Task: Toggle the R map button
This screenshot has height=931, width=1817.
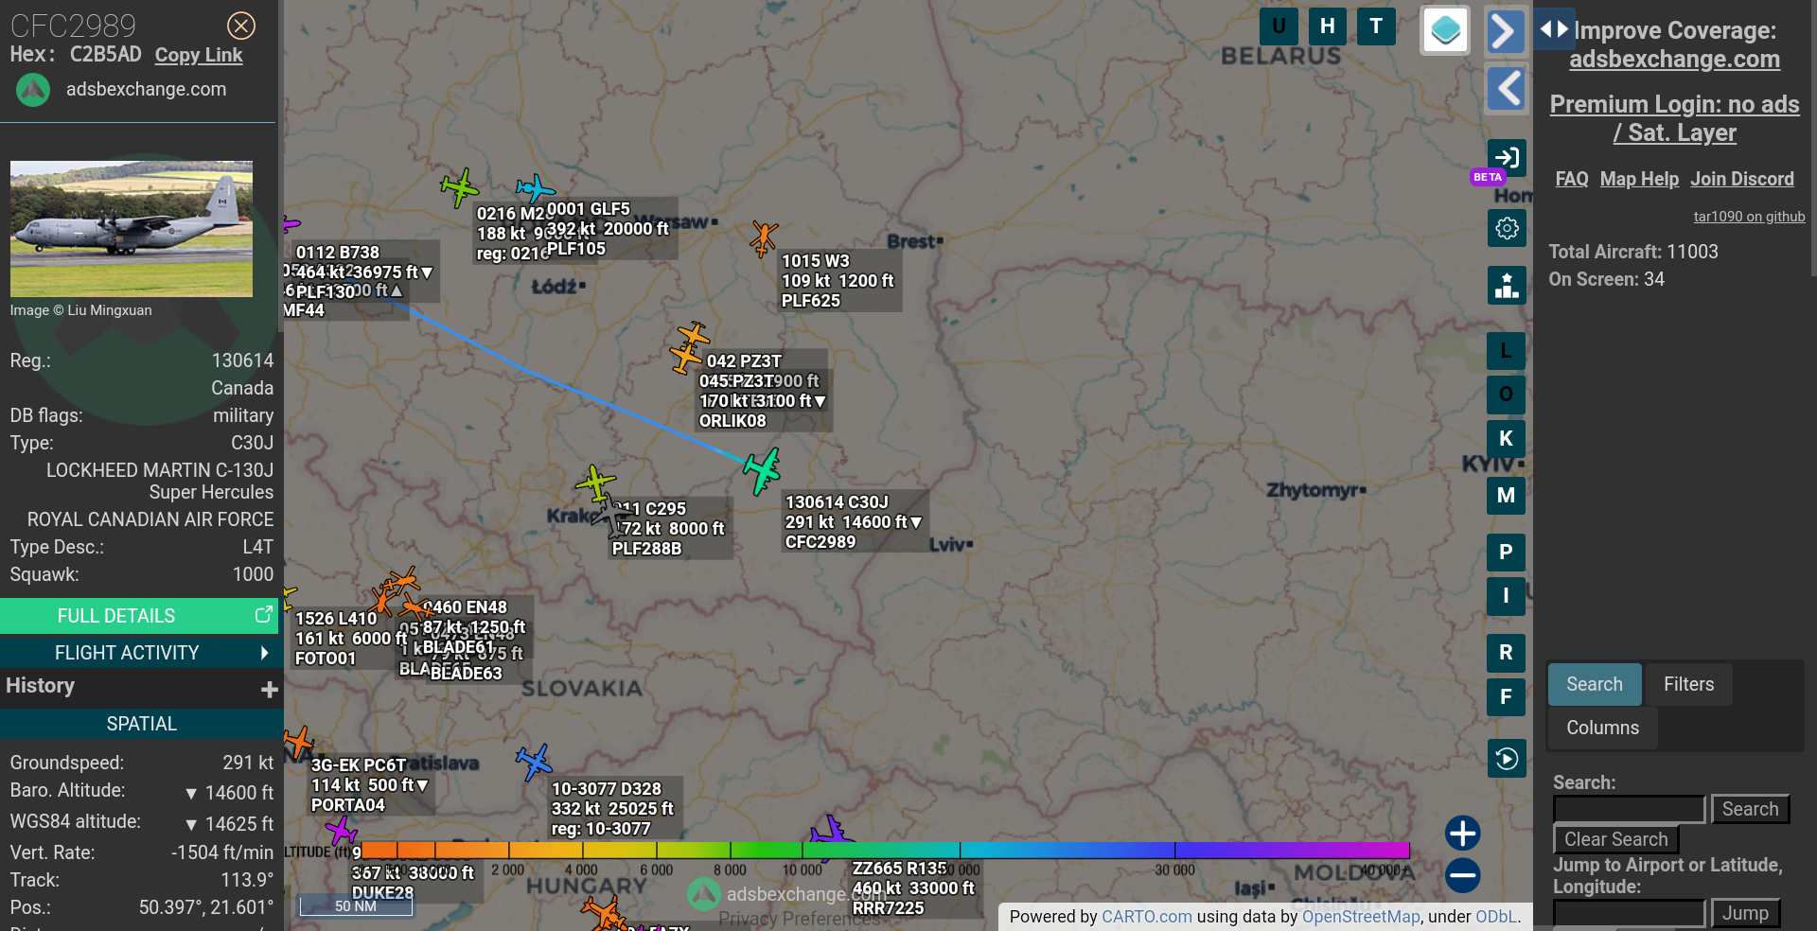Action: (1506, 653)
